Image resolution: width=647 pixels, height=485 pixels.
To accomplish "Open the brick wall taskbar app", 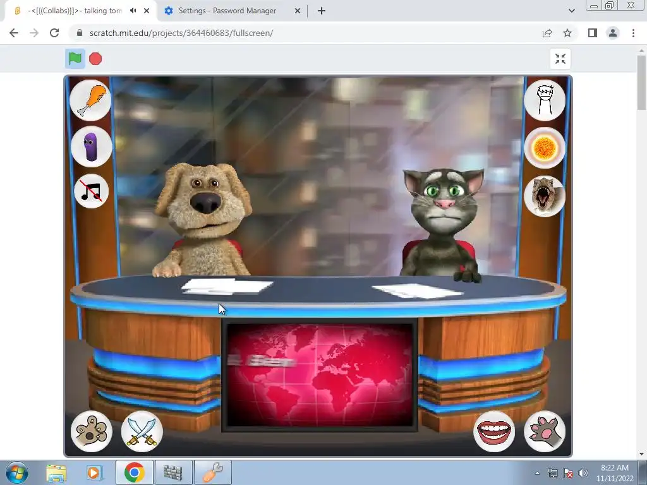I will point(173,472).
